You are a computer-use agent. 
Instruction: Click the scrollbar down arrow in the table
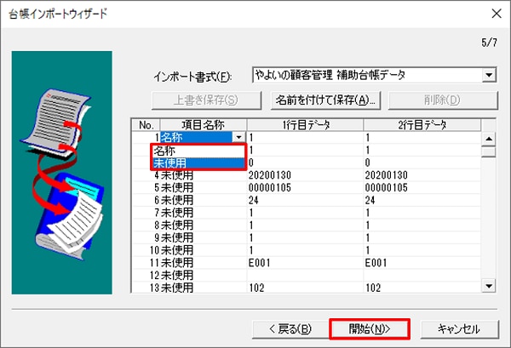click(488, 286)
